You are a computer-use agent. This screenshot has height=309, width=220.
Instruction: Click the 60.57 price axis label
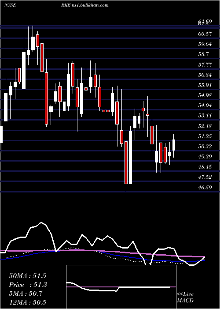point(205,34)
